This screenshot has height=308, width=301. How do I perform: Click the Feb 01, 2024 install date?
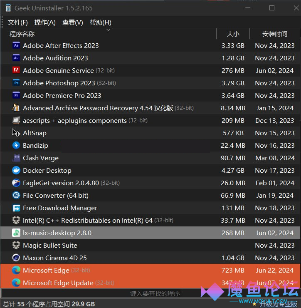coord(275,183)
